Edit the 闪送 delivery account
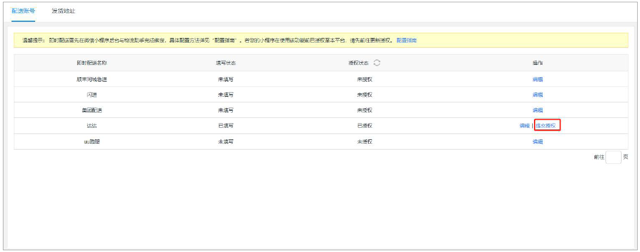The width and height of the screenshot is (640, 252). pos(537,95)
